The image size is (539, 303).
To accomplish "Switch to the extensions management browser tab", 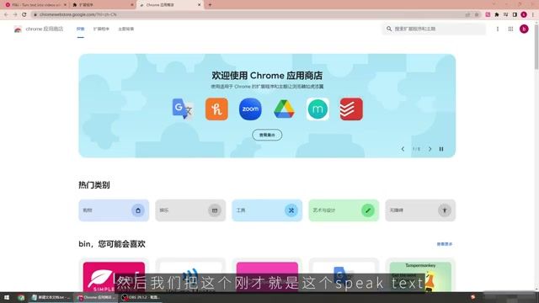I will tap(102, 5).
